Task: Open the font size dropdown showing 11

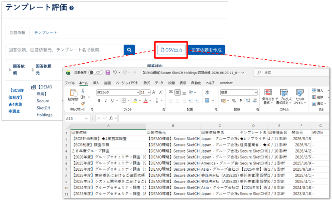Action: [149, 92]
